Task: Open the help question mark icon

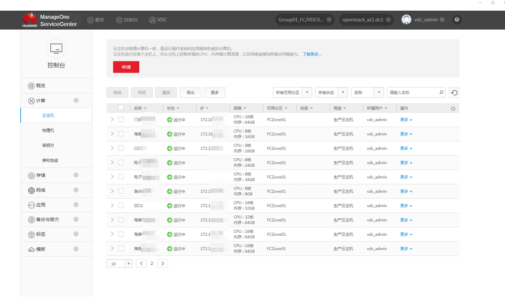Action: pos(457,20)
